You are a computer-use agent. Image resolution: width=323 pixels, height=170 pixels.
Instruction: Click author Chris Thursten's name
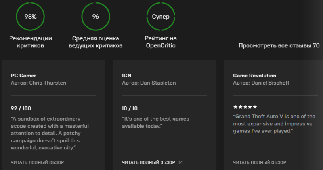(x=48, y=83)
